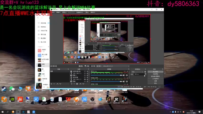Toggle visibility of 视频采集设备 source

coord(85,71)
